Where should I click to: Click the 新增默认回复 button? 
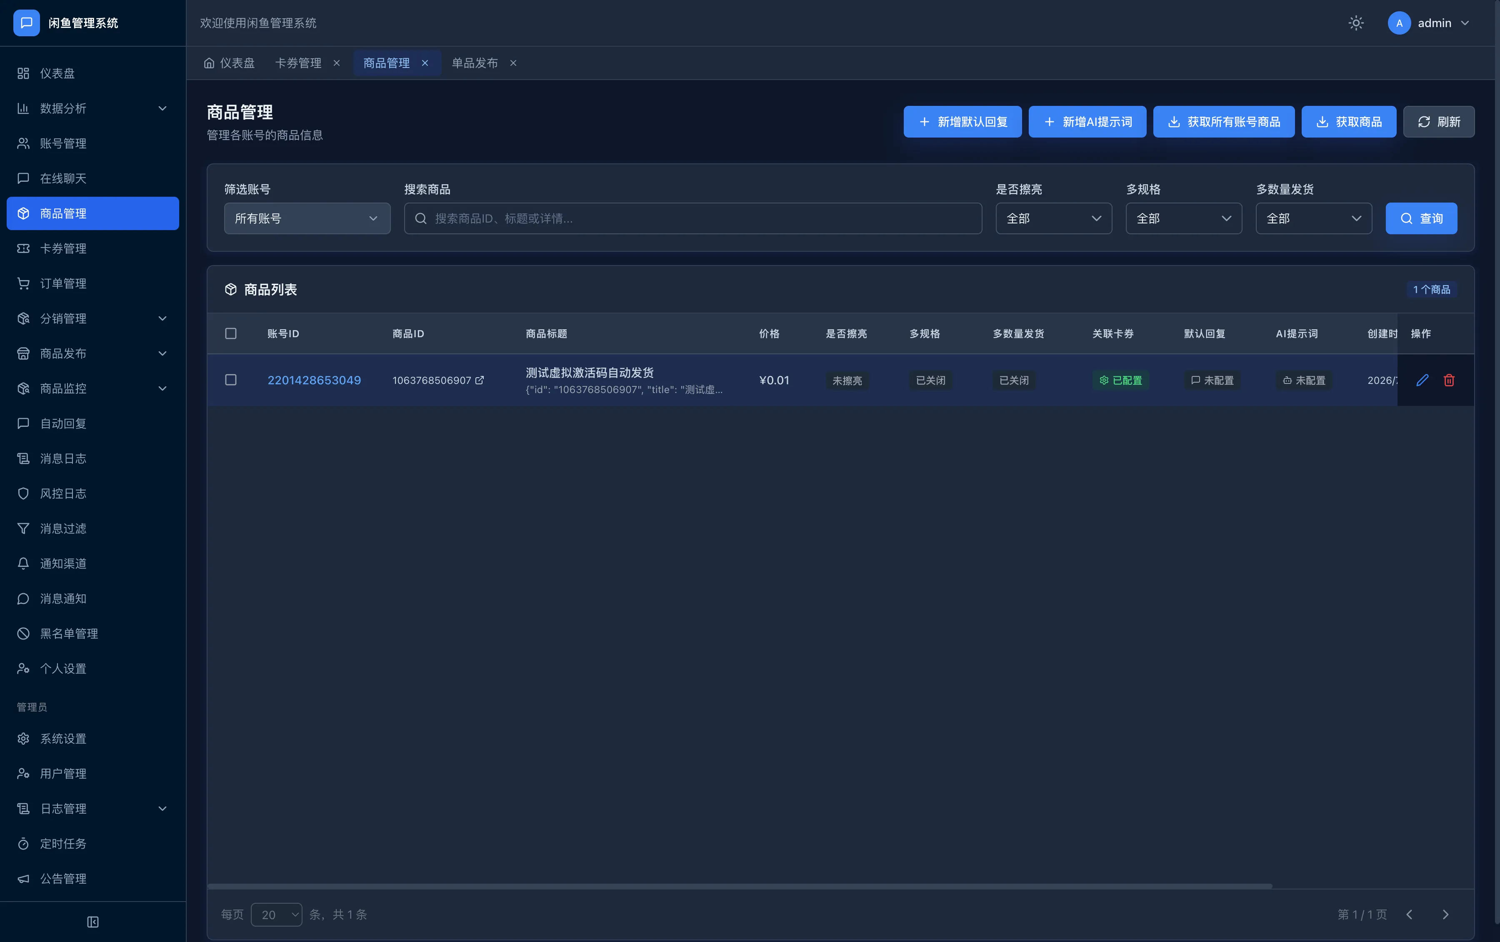962,121
